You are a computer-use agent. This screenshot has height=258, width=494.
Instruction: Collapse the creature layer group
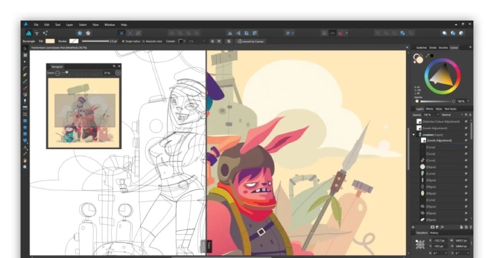pyautogui.click(x=413, y=135)
